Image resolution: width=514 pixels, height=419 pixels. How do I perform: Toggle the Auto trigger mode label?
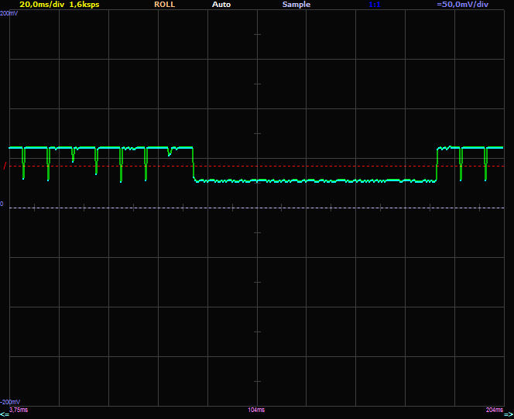[221, 5]
